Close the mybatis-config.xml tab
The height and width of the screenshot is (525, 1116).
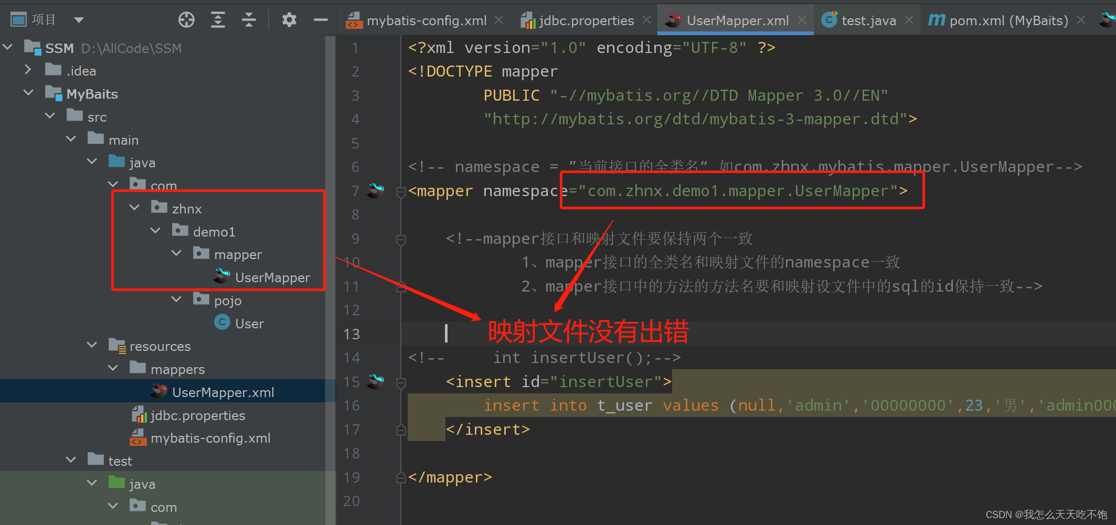[499, 20]
